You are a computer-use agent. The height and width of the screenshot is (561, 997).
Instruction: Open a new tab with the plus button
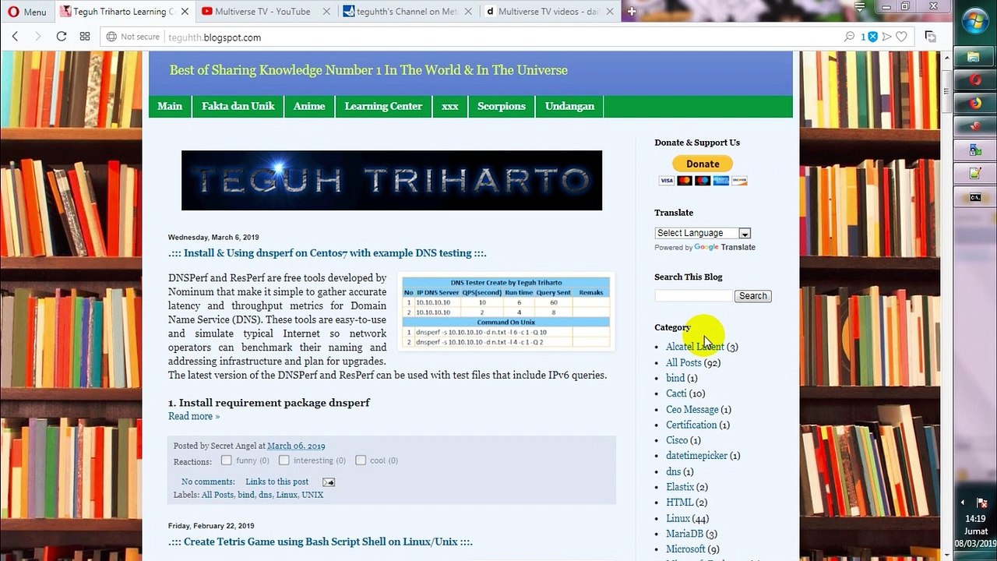tap(632, 12)
